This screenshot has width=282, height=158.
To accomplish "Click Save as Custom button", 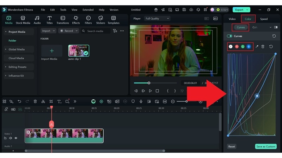I will click(266, 146).
